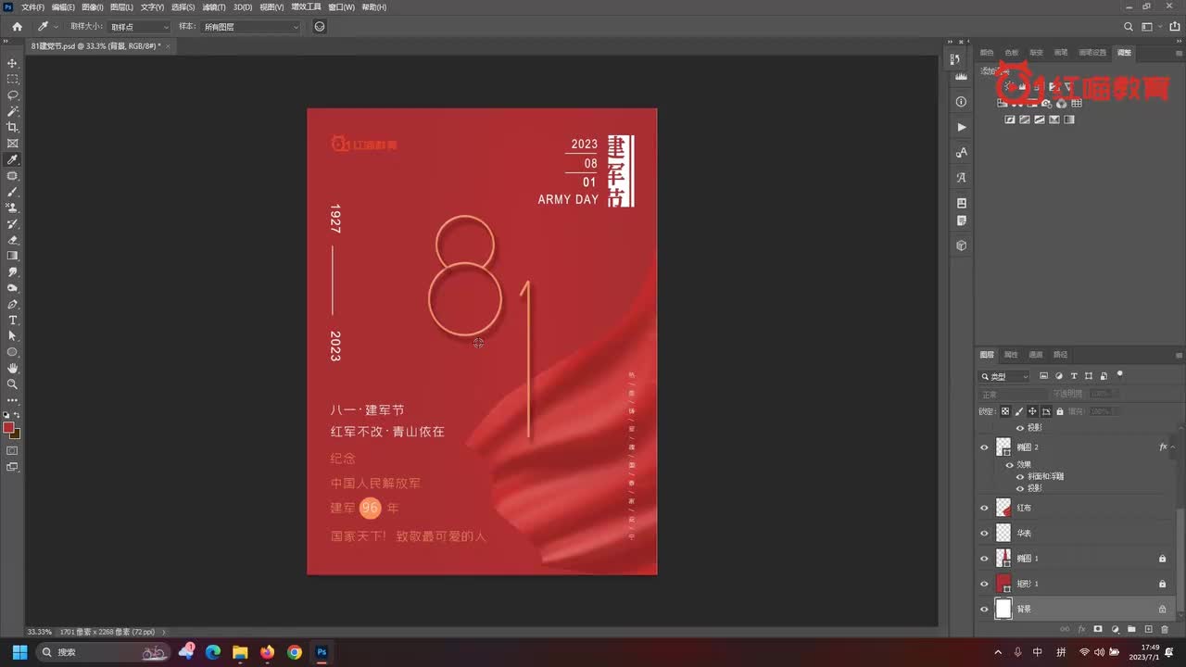Delete layer using the trash icon

pyautogui.click(x=1165, y=630)
